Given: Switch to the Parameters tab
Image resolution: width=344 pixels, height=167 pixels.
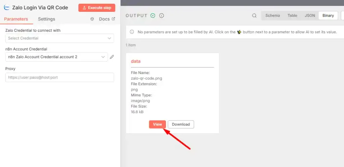Looking at the screenshot, I should 16,19.
